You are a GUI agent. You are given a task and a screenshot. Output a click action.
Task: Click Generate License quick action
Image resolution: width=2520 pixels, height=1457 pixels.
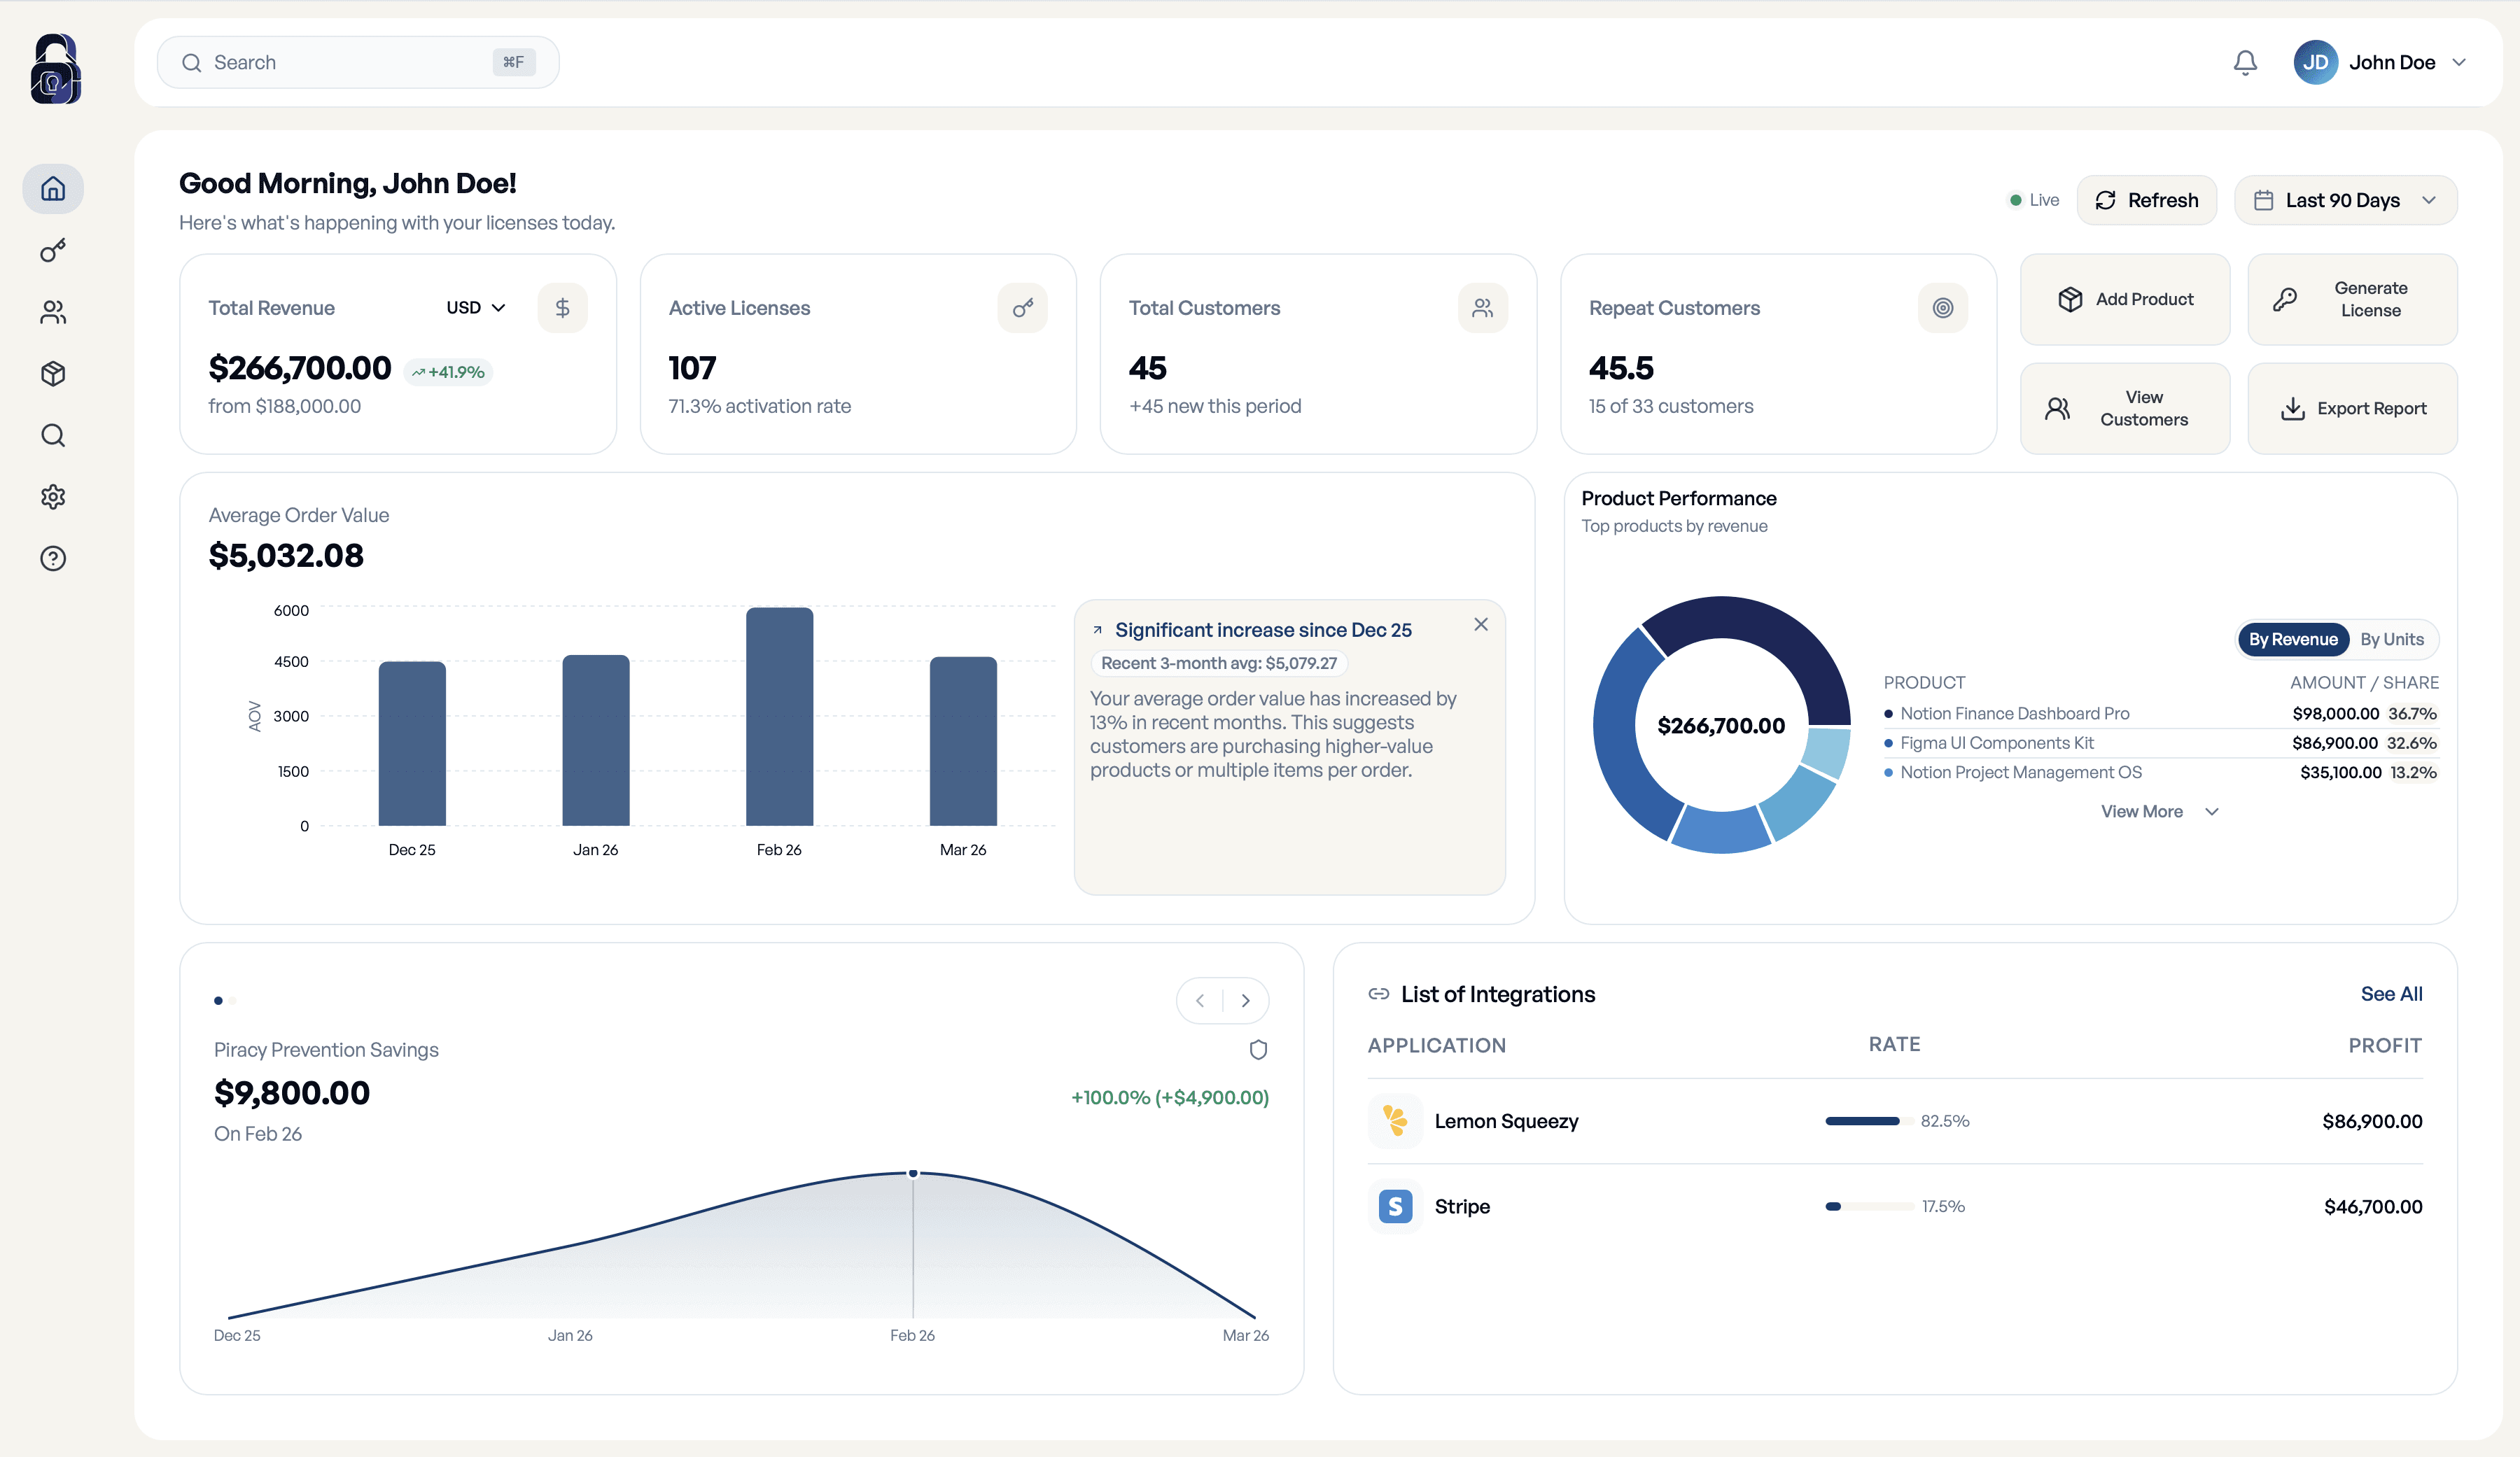click(x=2352, y=299)
